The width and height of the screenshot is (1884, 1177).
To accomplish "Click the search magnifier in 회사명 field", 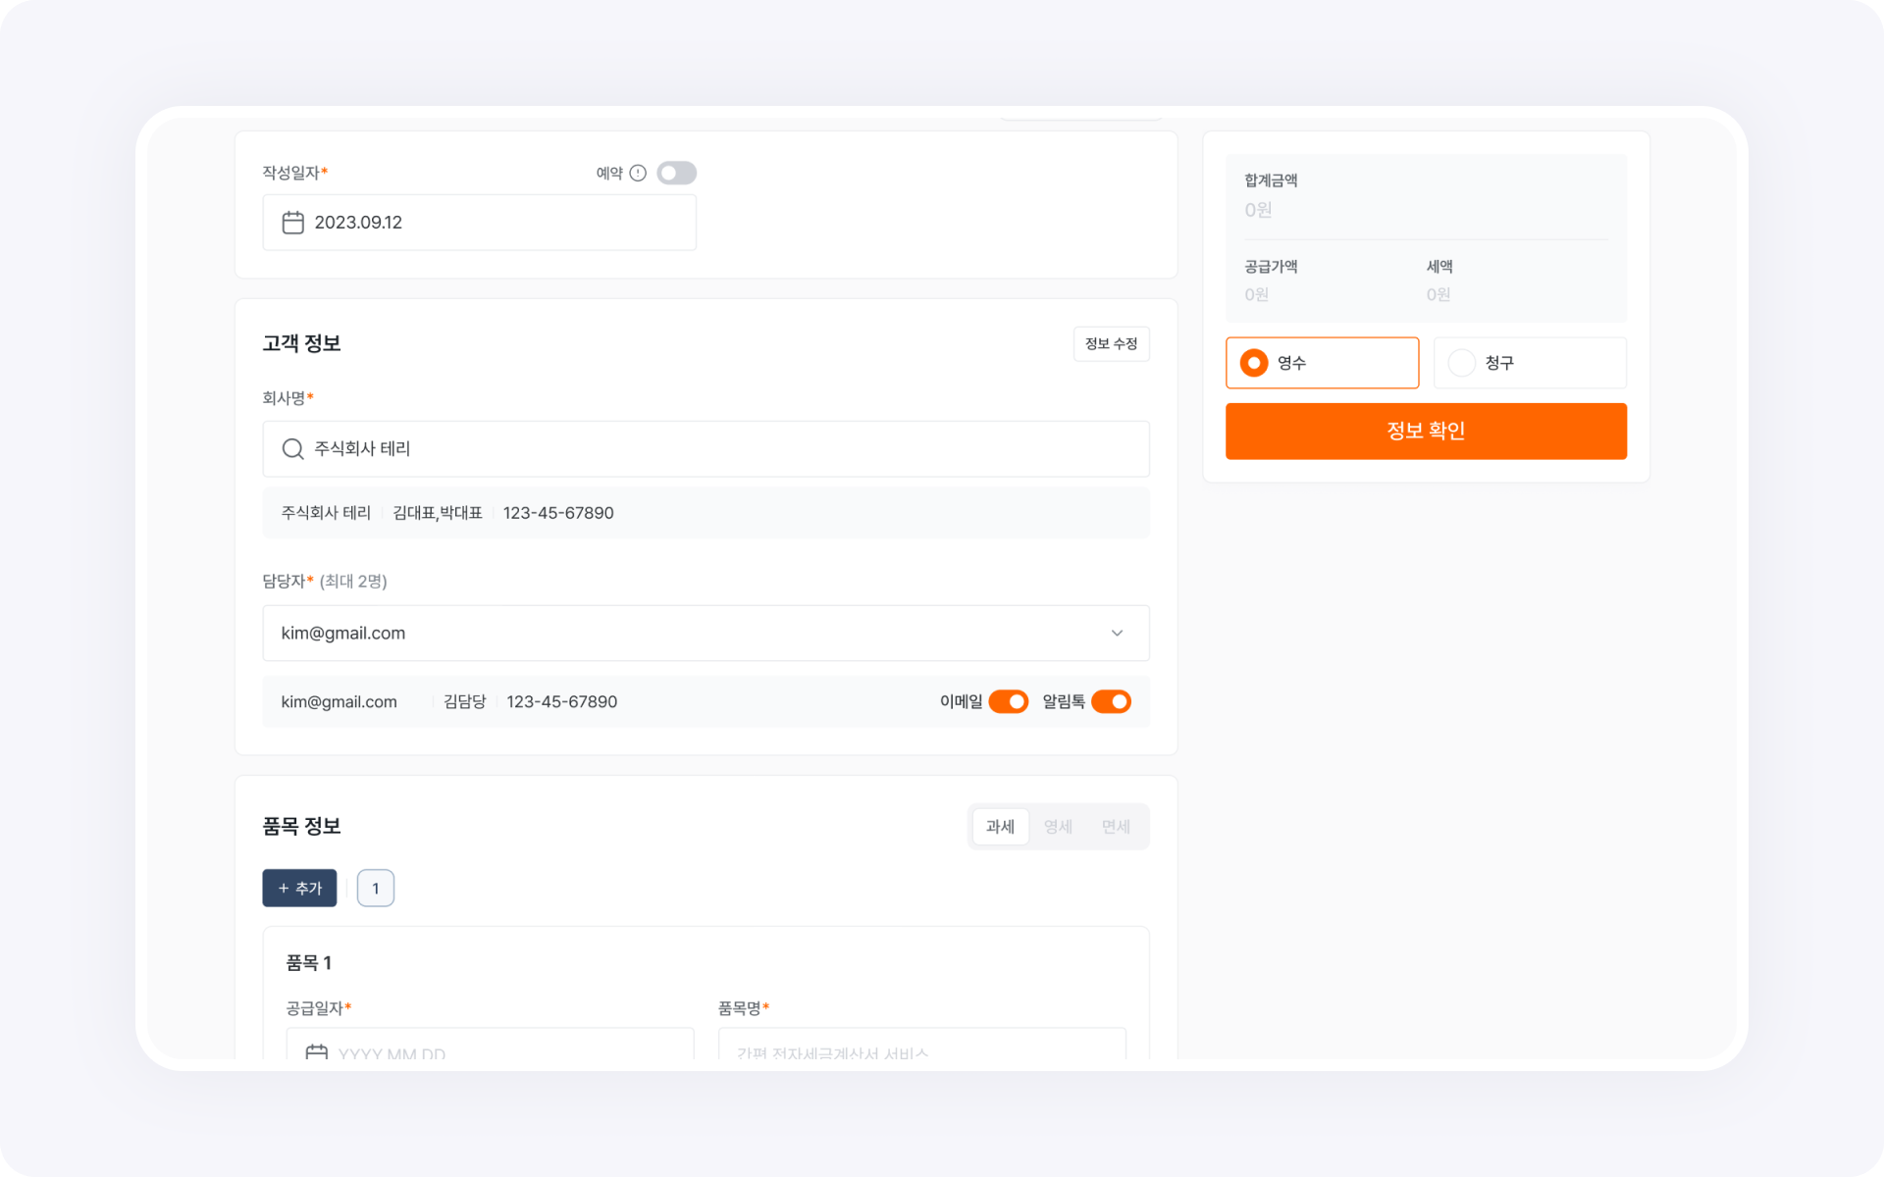I will pos(291,448).
